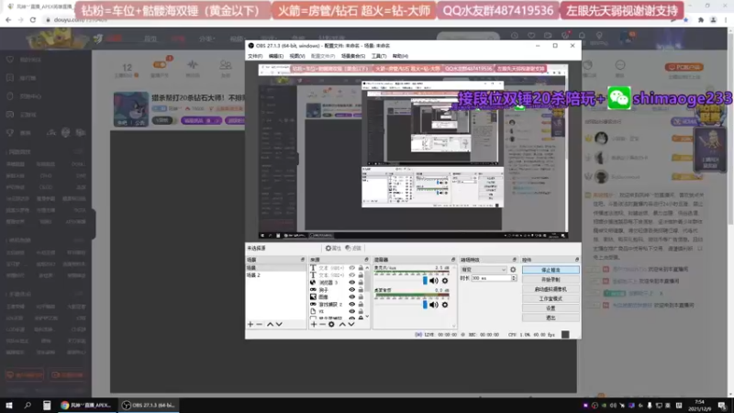Click the Desktop Audio volume slider handle

(x=425, y=305)
